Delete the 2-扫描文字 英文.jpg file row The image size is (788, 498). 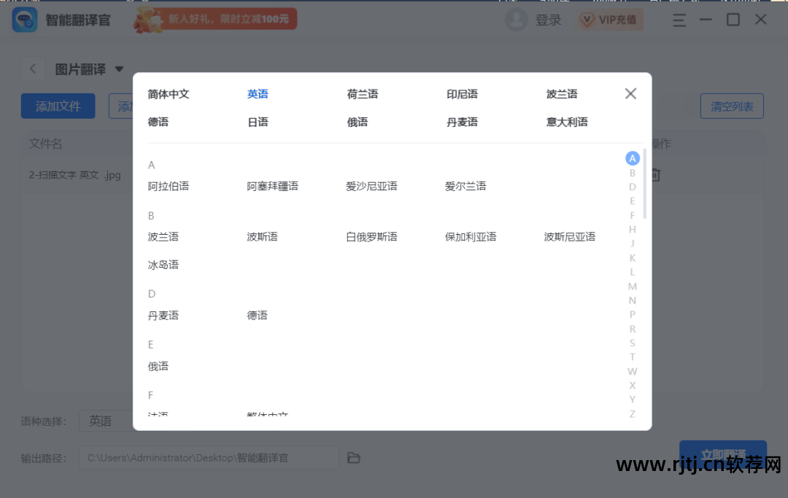click(655, 175)
